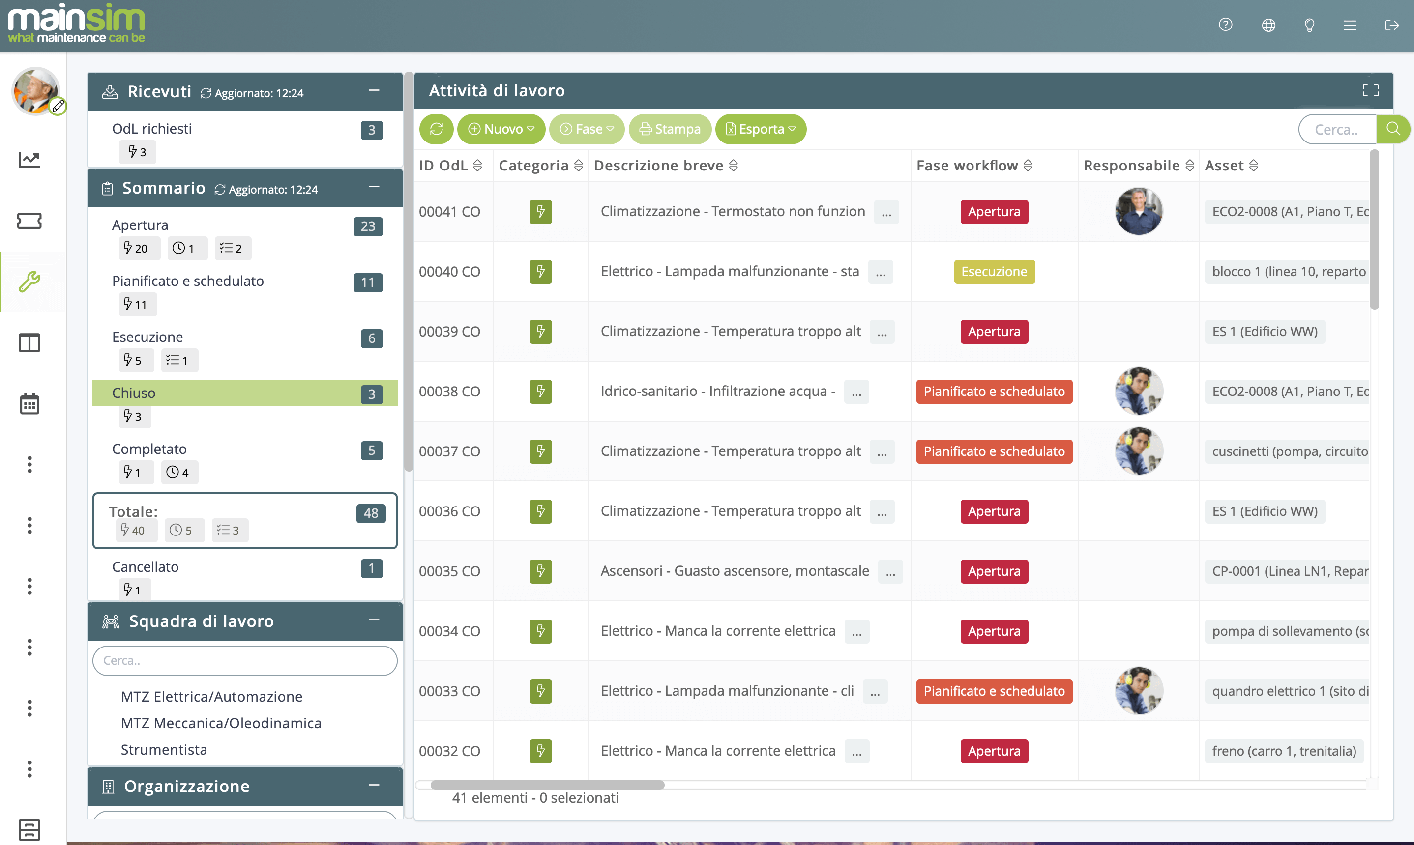This screenshot has width=1414, height=845.
Task: Open the language globe icon
Action: tap(1268, 25)
